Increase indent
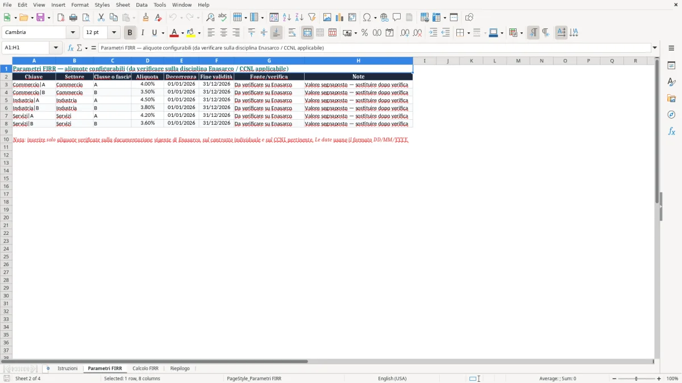Screen dimensions: 682x383 coord(433,33)
